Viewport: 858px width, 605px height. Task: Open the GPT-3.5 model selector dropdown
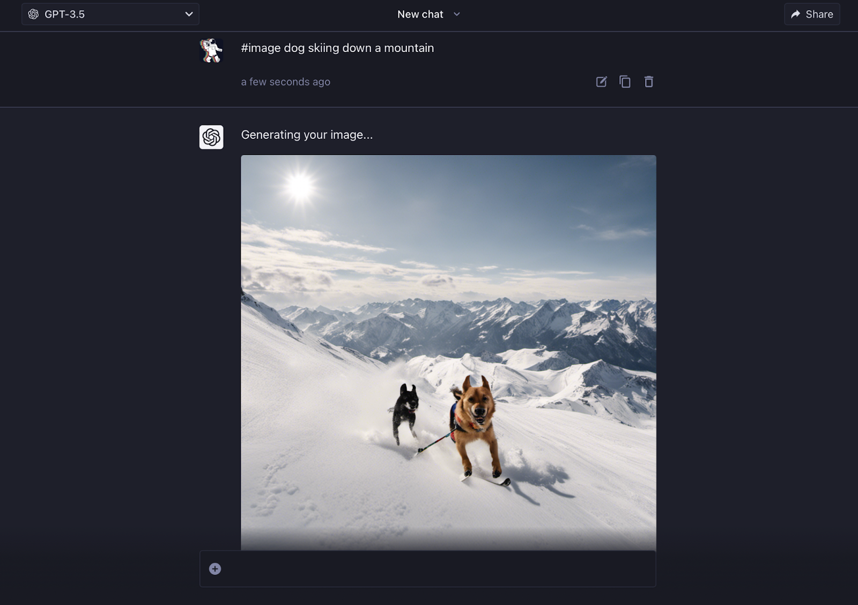point(110,14)
